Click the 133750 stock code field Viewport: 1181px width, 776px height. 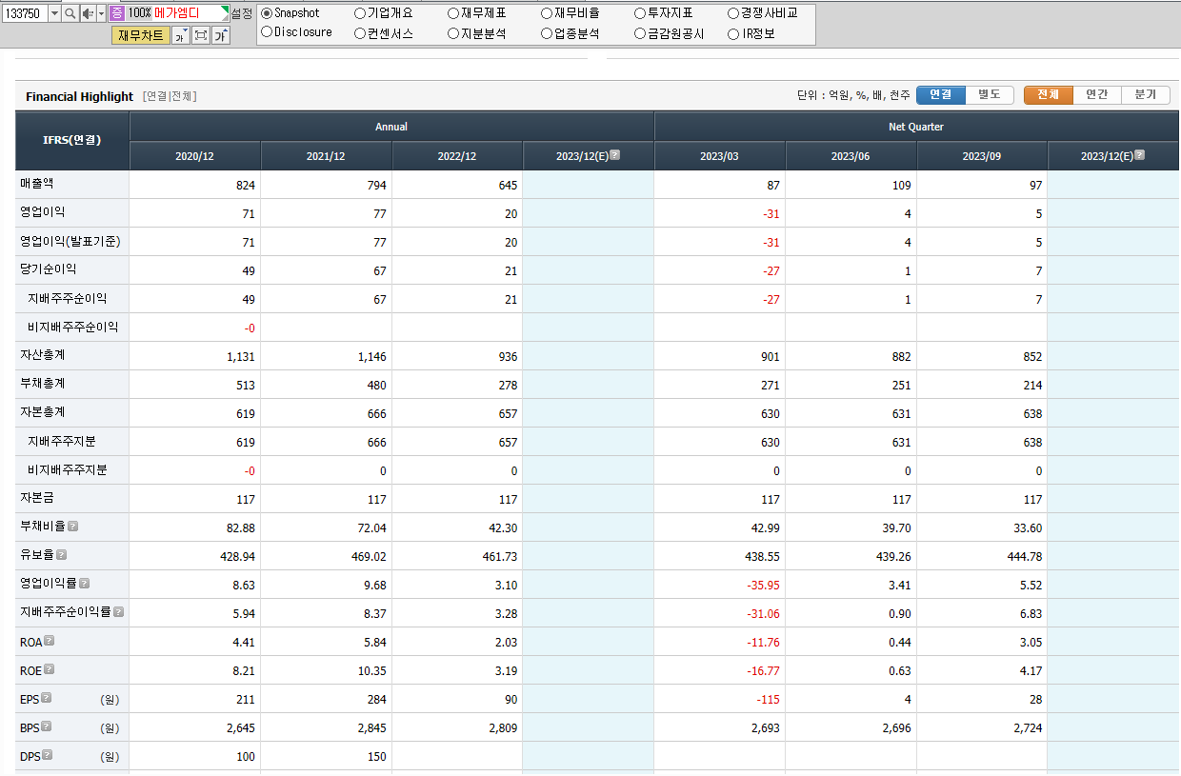25,13
